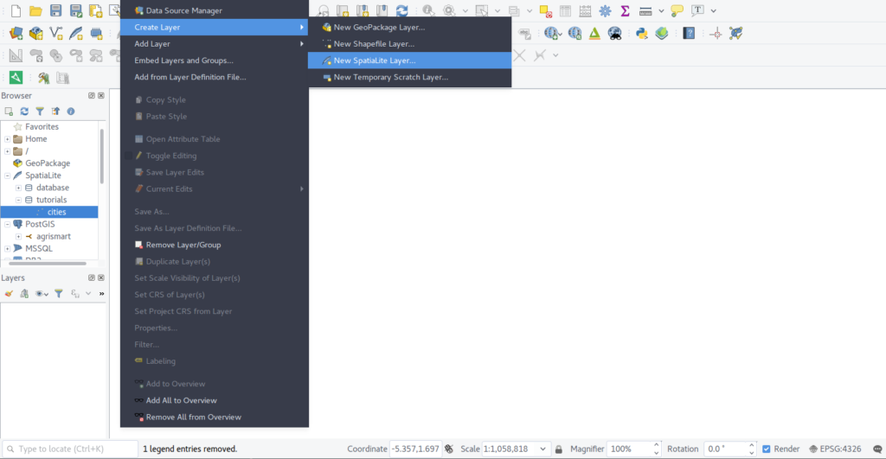Open the Measure tool dropdown arrow

(661, 10)
